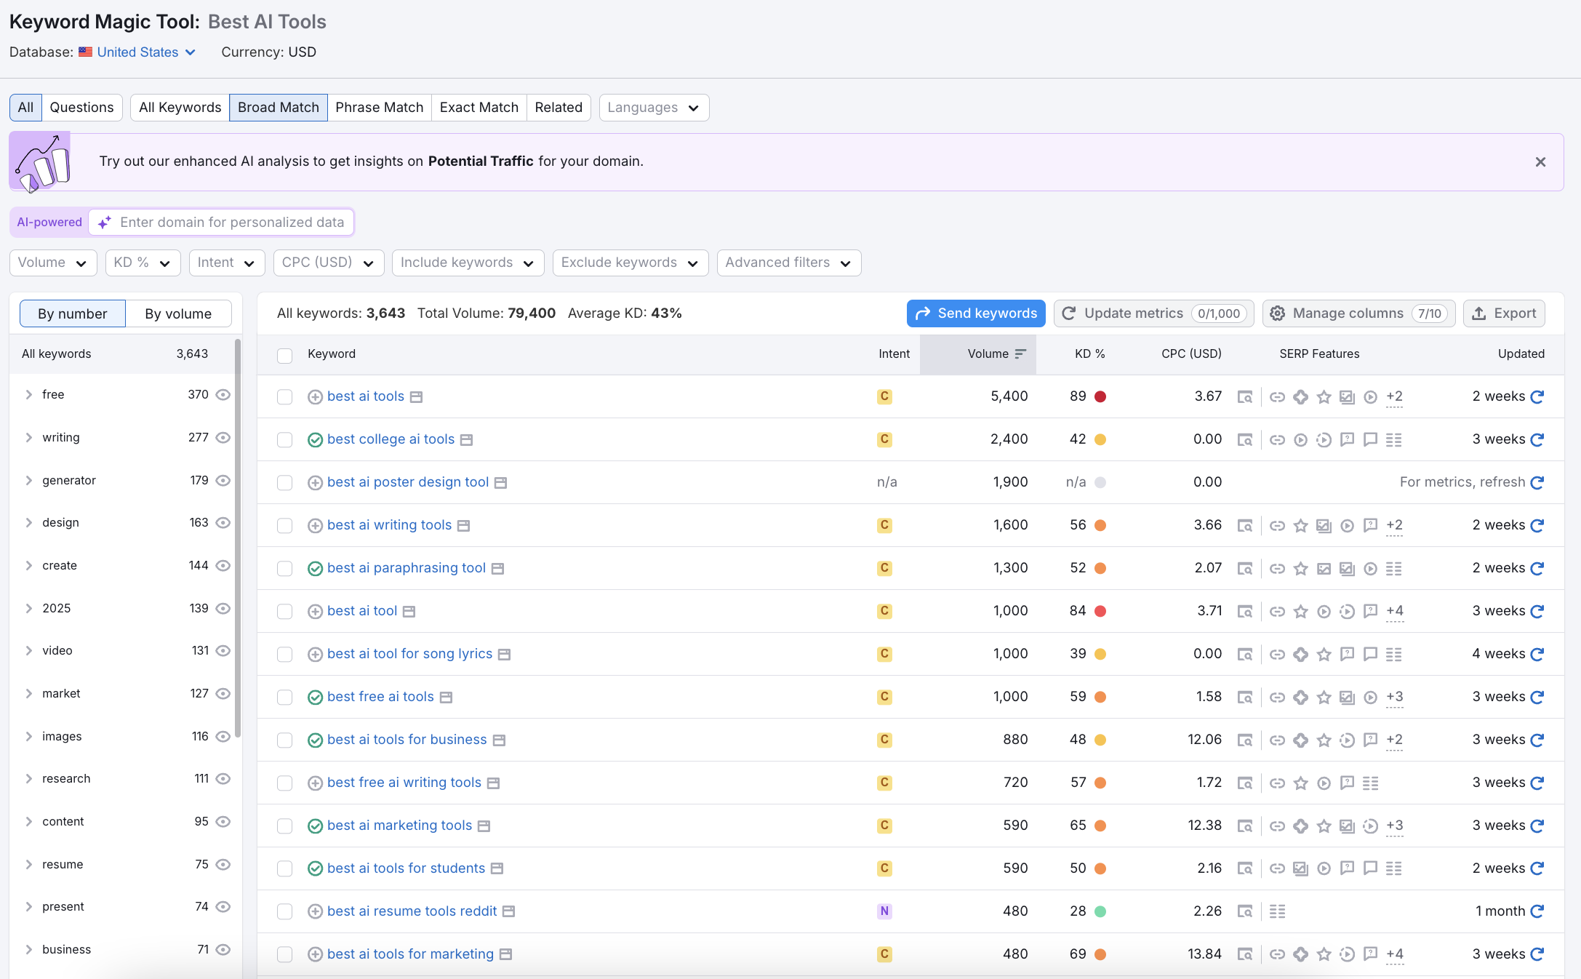Change the United States database link

[145, 52]
